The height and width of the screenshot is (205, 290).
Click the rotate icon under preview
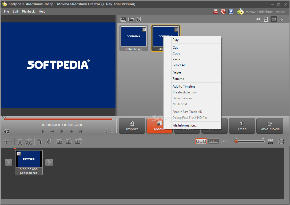point(105,131)
